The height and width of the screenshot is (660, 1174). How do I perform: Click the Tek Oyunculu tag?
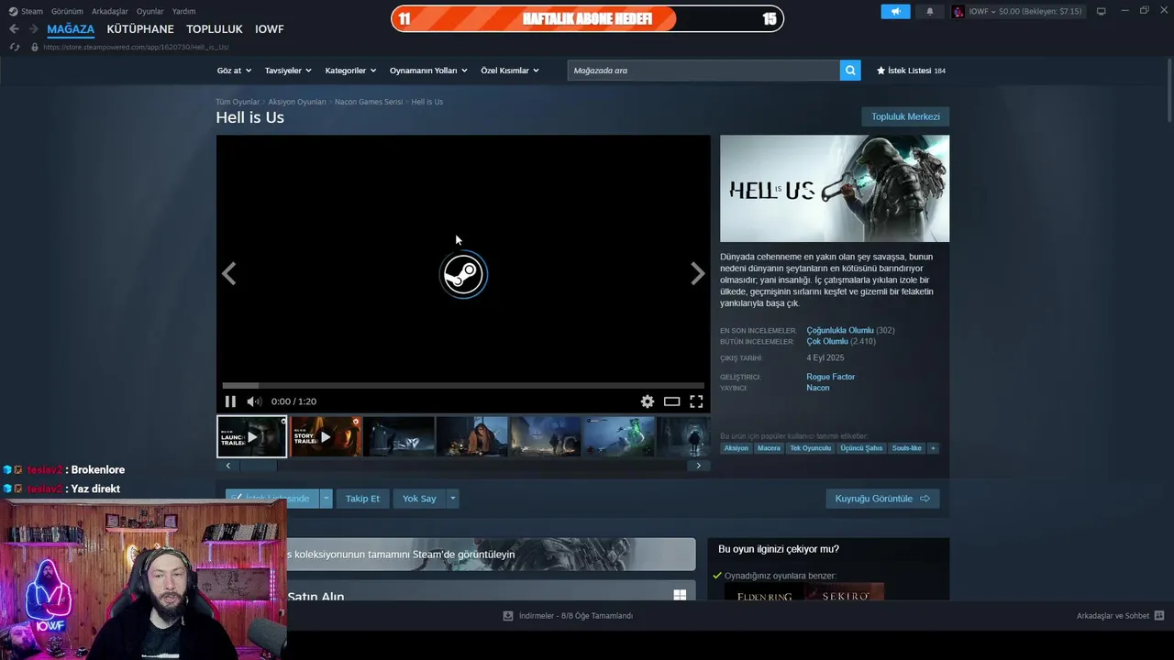(x=810, y=448)
